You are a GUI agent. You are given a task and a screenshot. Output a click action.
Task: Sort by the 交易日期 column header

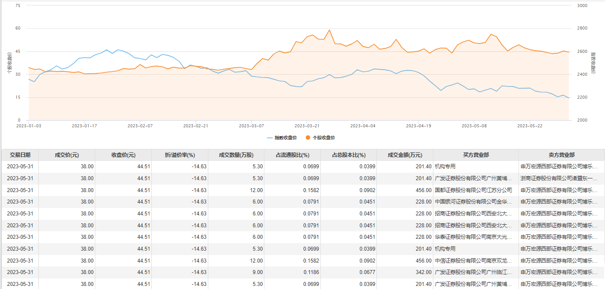tap(20, 155)
